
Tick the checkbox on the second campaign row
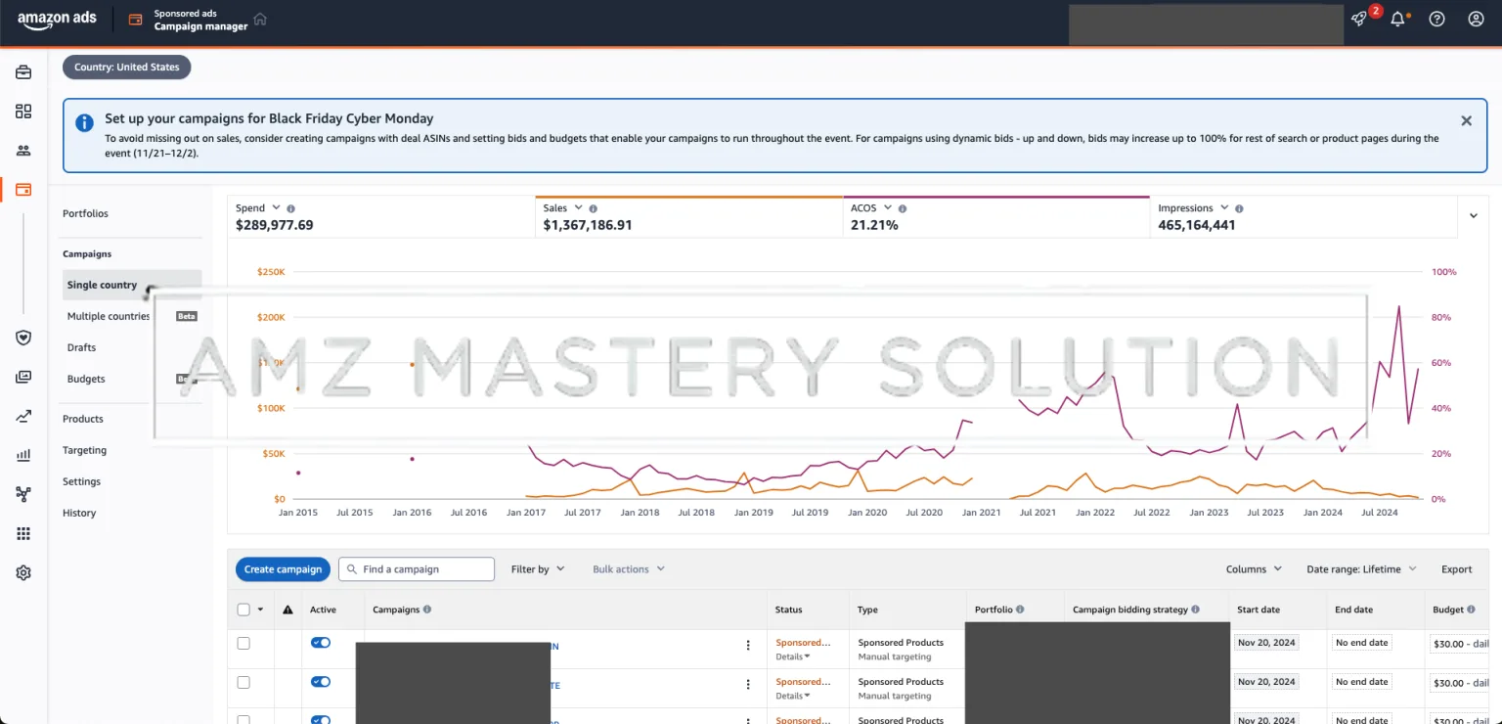(x=243, y=682)
